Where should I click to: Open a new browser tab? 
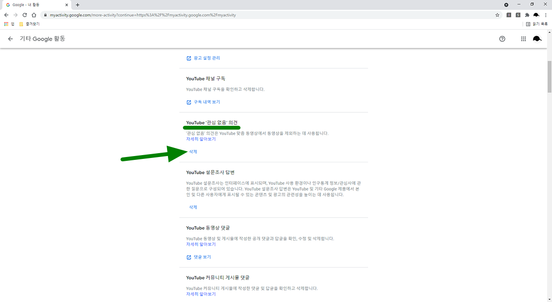pyautogui.click(x=77, y=5)
